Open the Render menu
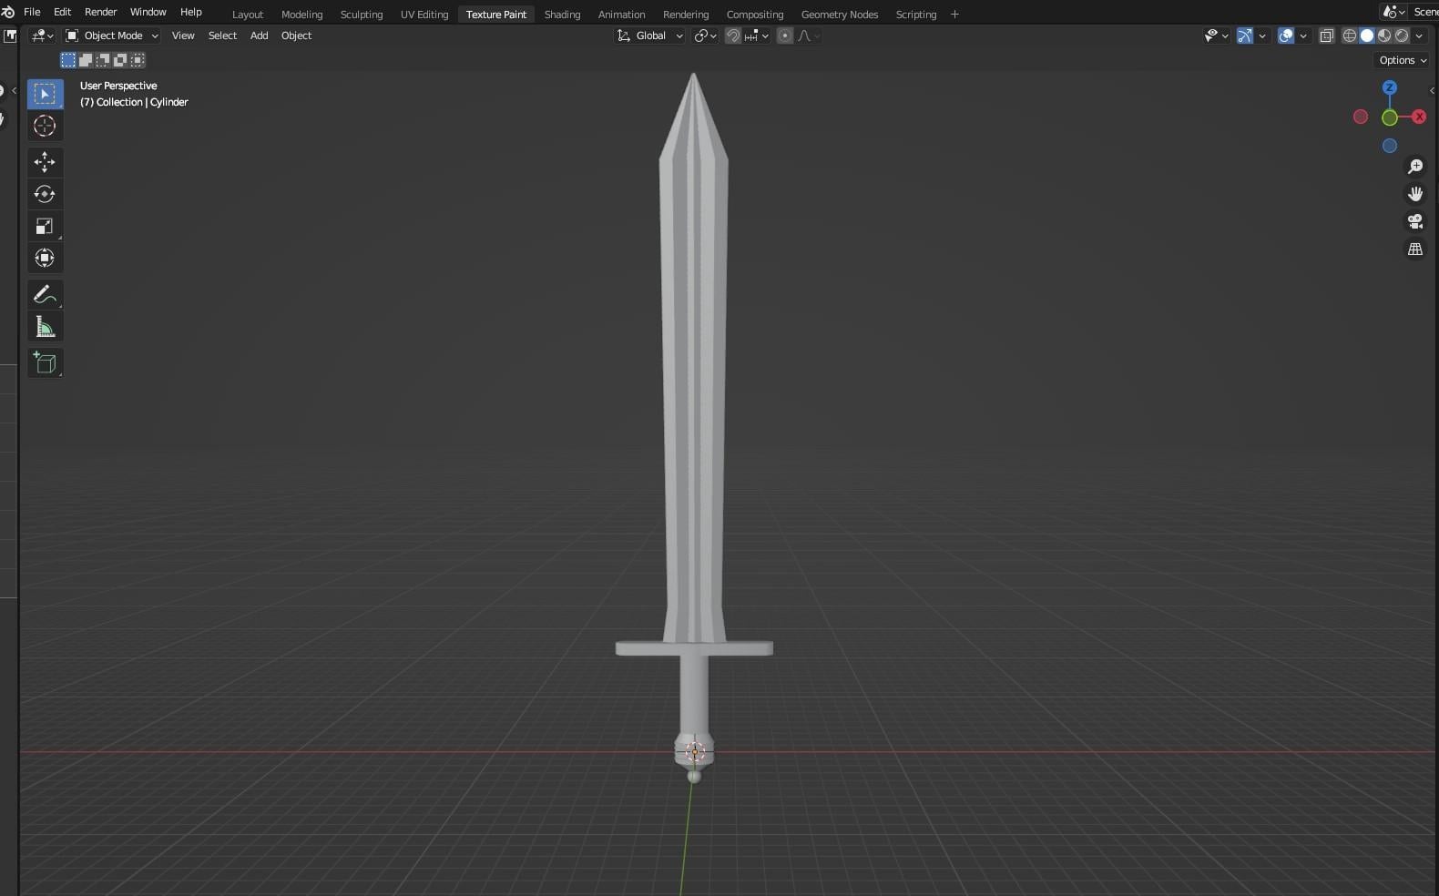Screen dimensions: 1439x896 click(x=100, y=12)
